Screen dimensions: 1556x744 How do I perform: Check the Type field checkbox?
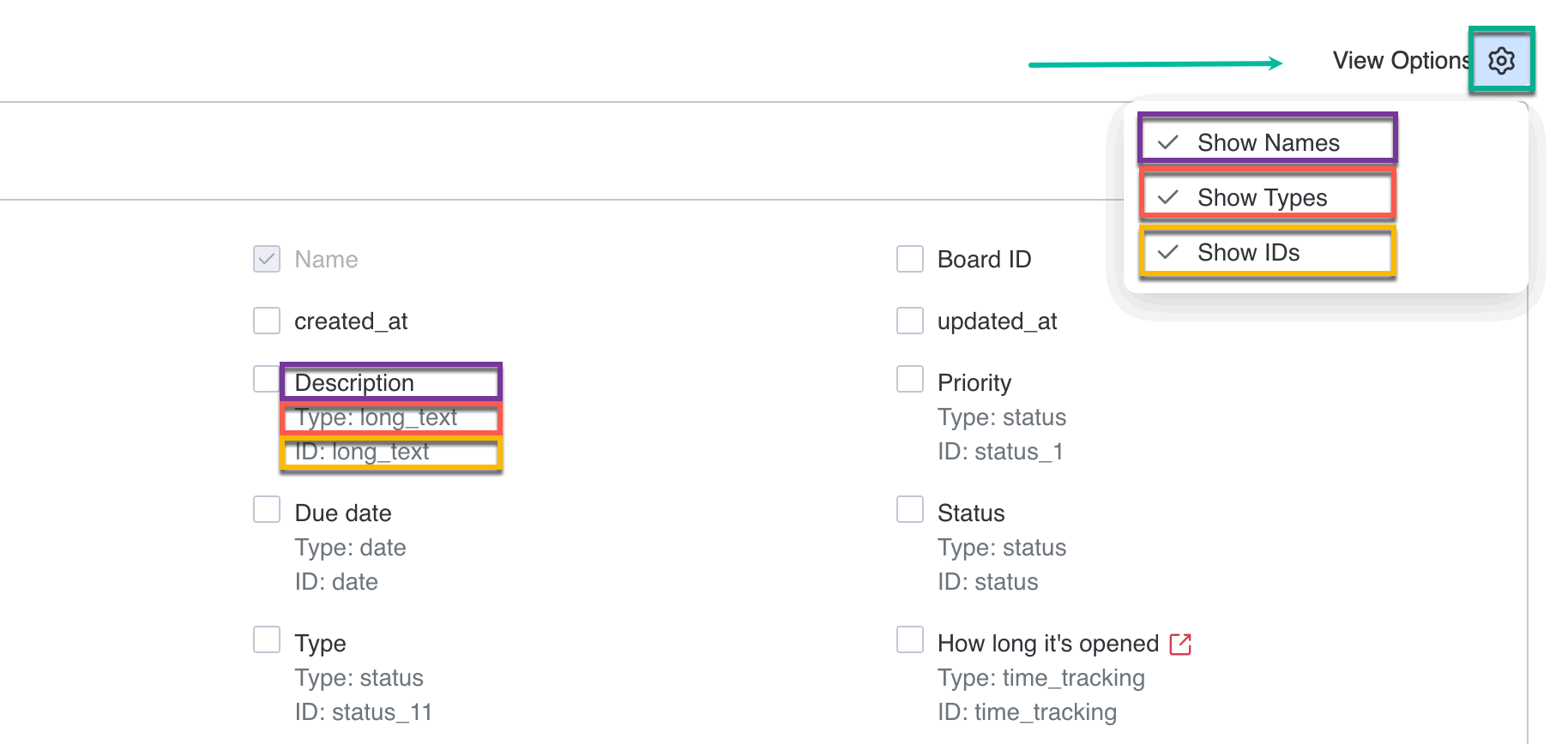(x=267, y=639)
